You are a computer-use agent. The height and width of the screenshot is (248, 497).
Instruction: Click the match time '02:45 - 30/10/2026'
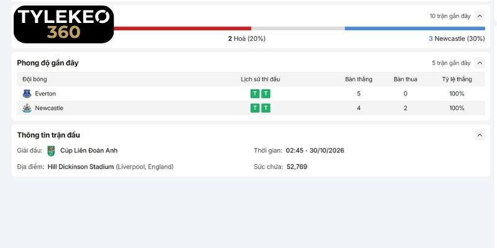(315, 151)
